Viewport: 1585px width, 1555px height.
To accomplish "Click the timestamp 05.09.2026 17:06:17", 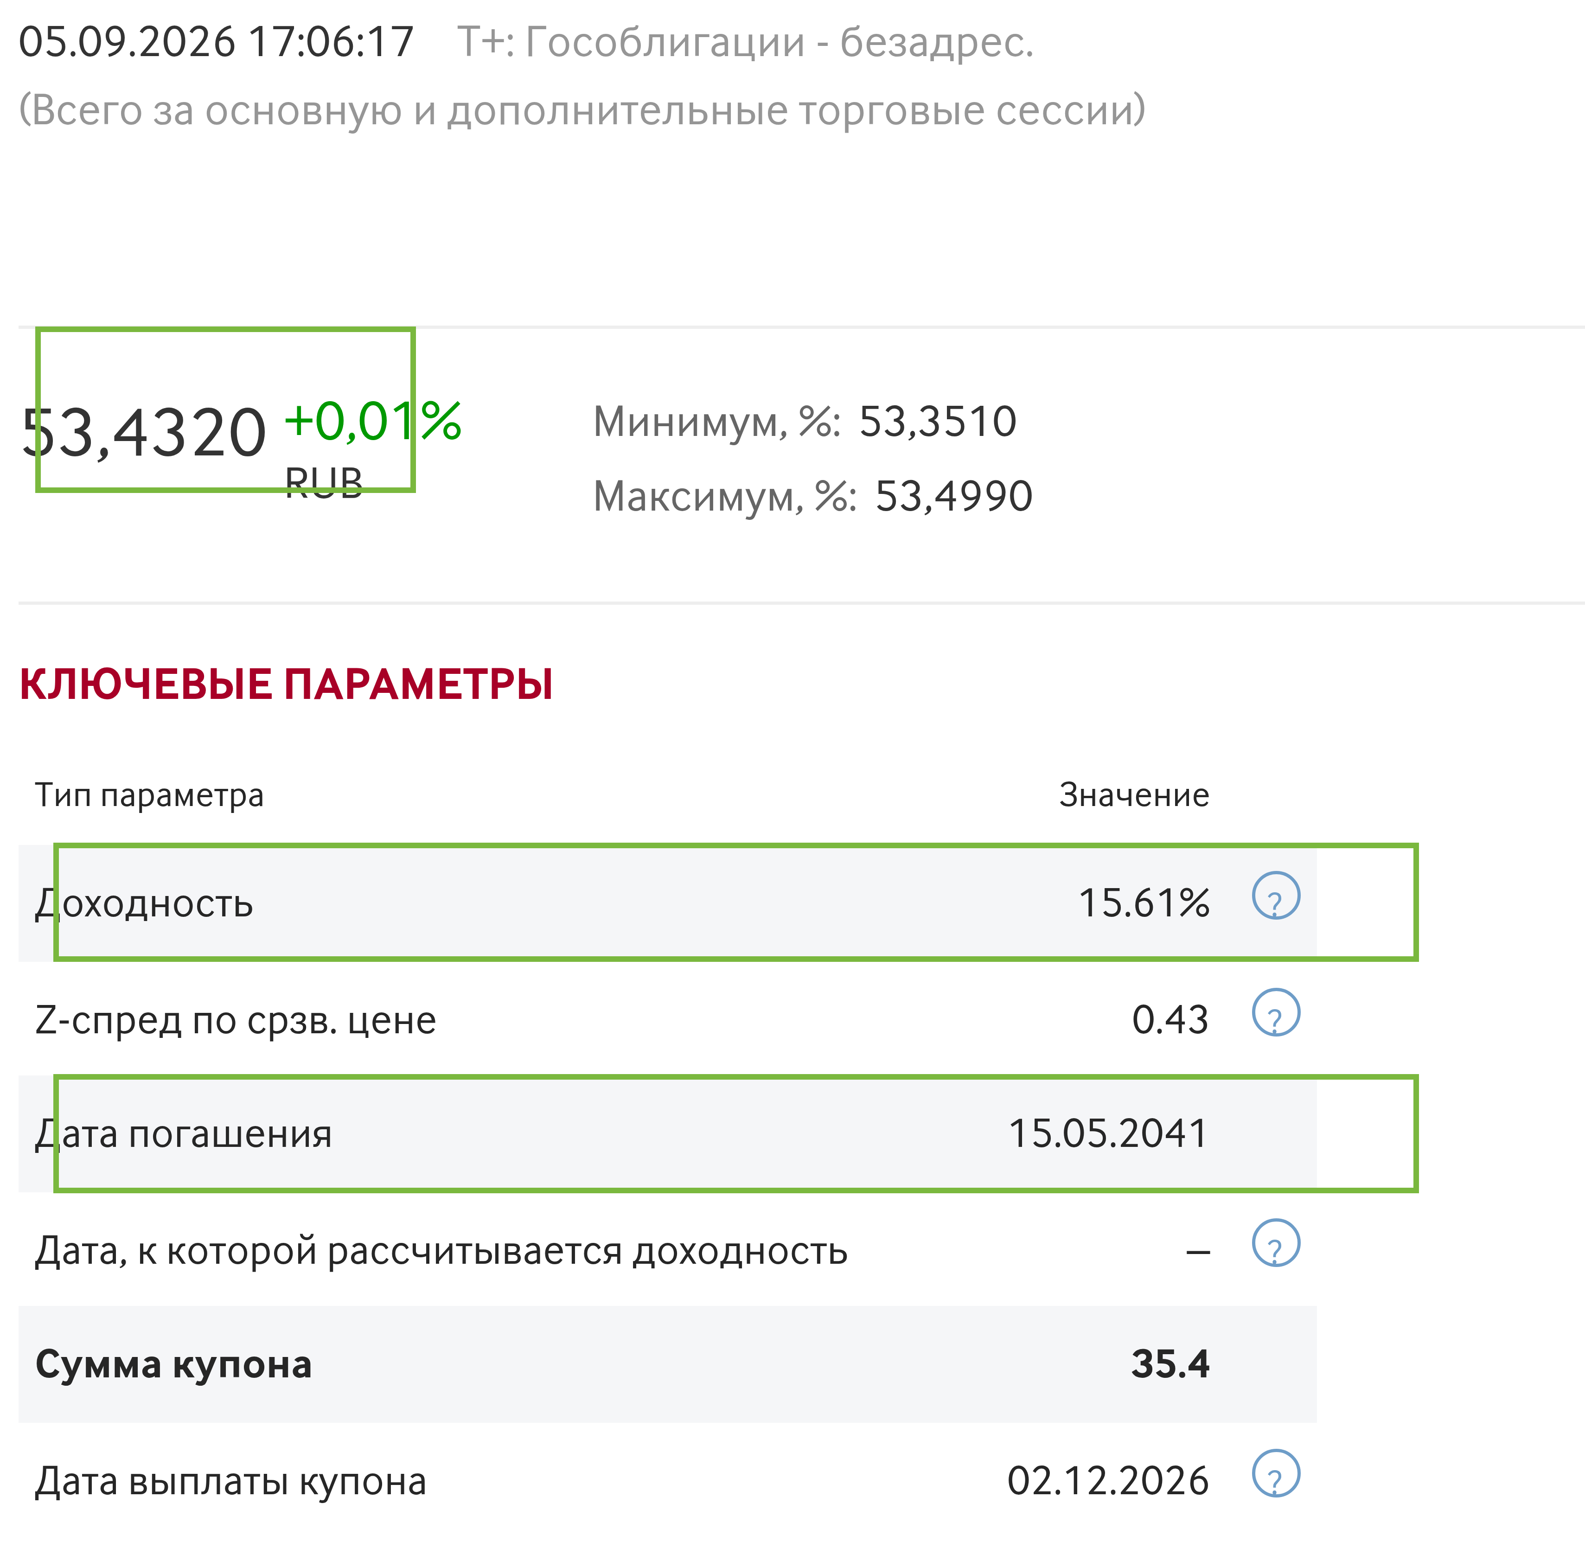I will click(217, 42).
